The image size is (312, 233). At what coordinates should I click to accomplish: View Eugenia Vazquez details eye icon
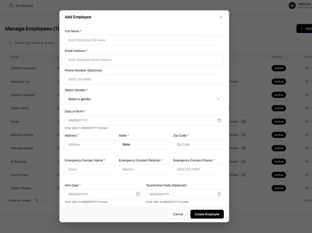pyautogui.click(x=307, y=95)
